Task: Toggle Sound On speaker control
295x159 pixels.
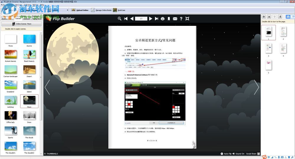Action: click(x=238, y=154)
